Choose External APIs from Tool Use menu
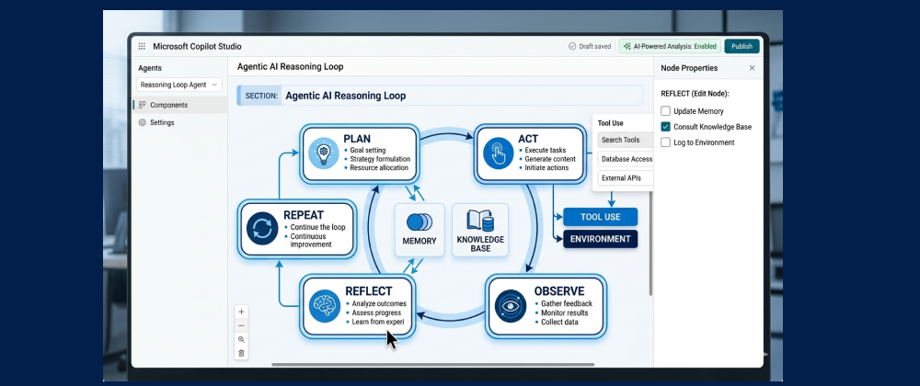 tap(626, 178)
